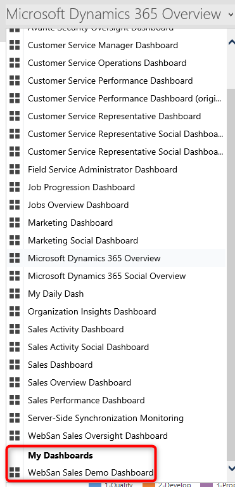The width and height of the screenshot is (235, 487).
Task: Select Marketing Social Dashboard
Action: pyautogui.click(x=83, y=240)
